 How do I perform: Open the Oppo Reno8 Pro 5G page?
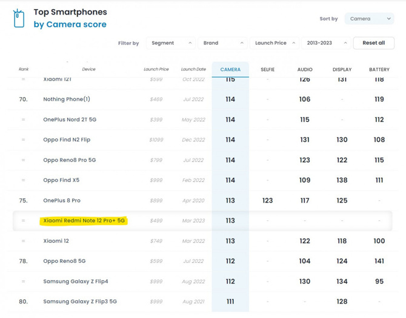point(70,160)
